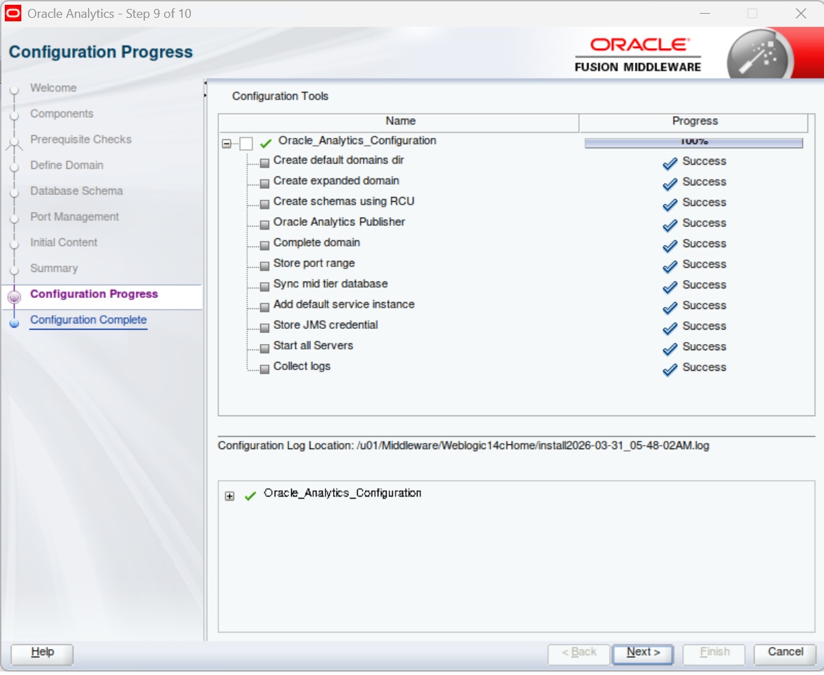Cancel the configuration wizard
Viewport: 824px width, 675px height.
point(785,653)
